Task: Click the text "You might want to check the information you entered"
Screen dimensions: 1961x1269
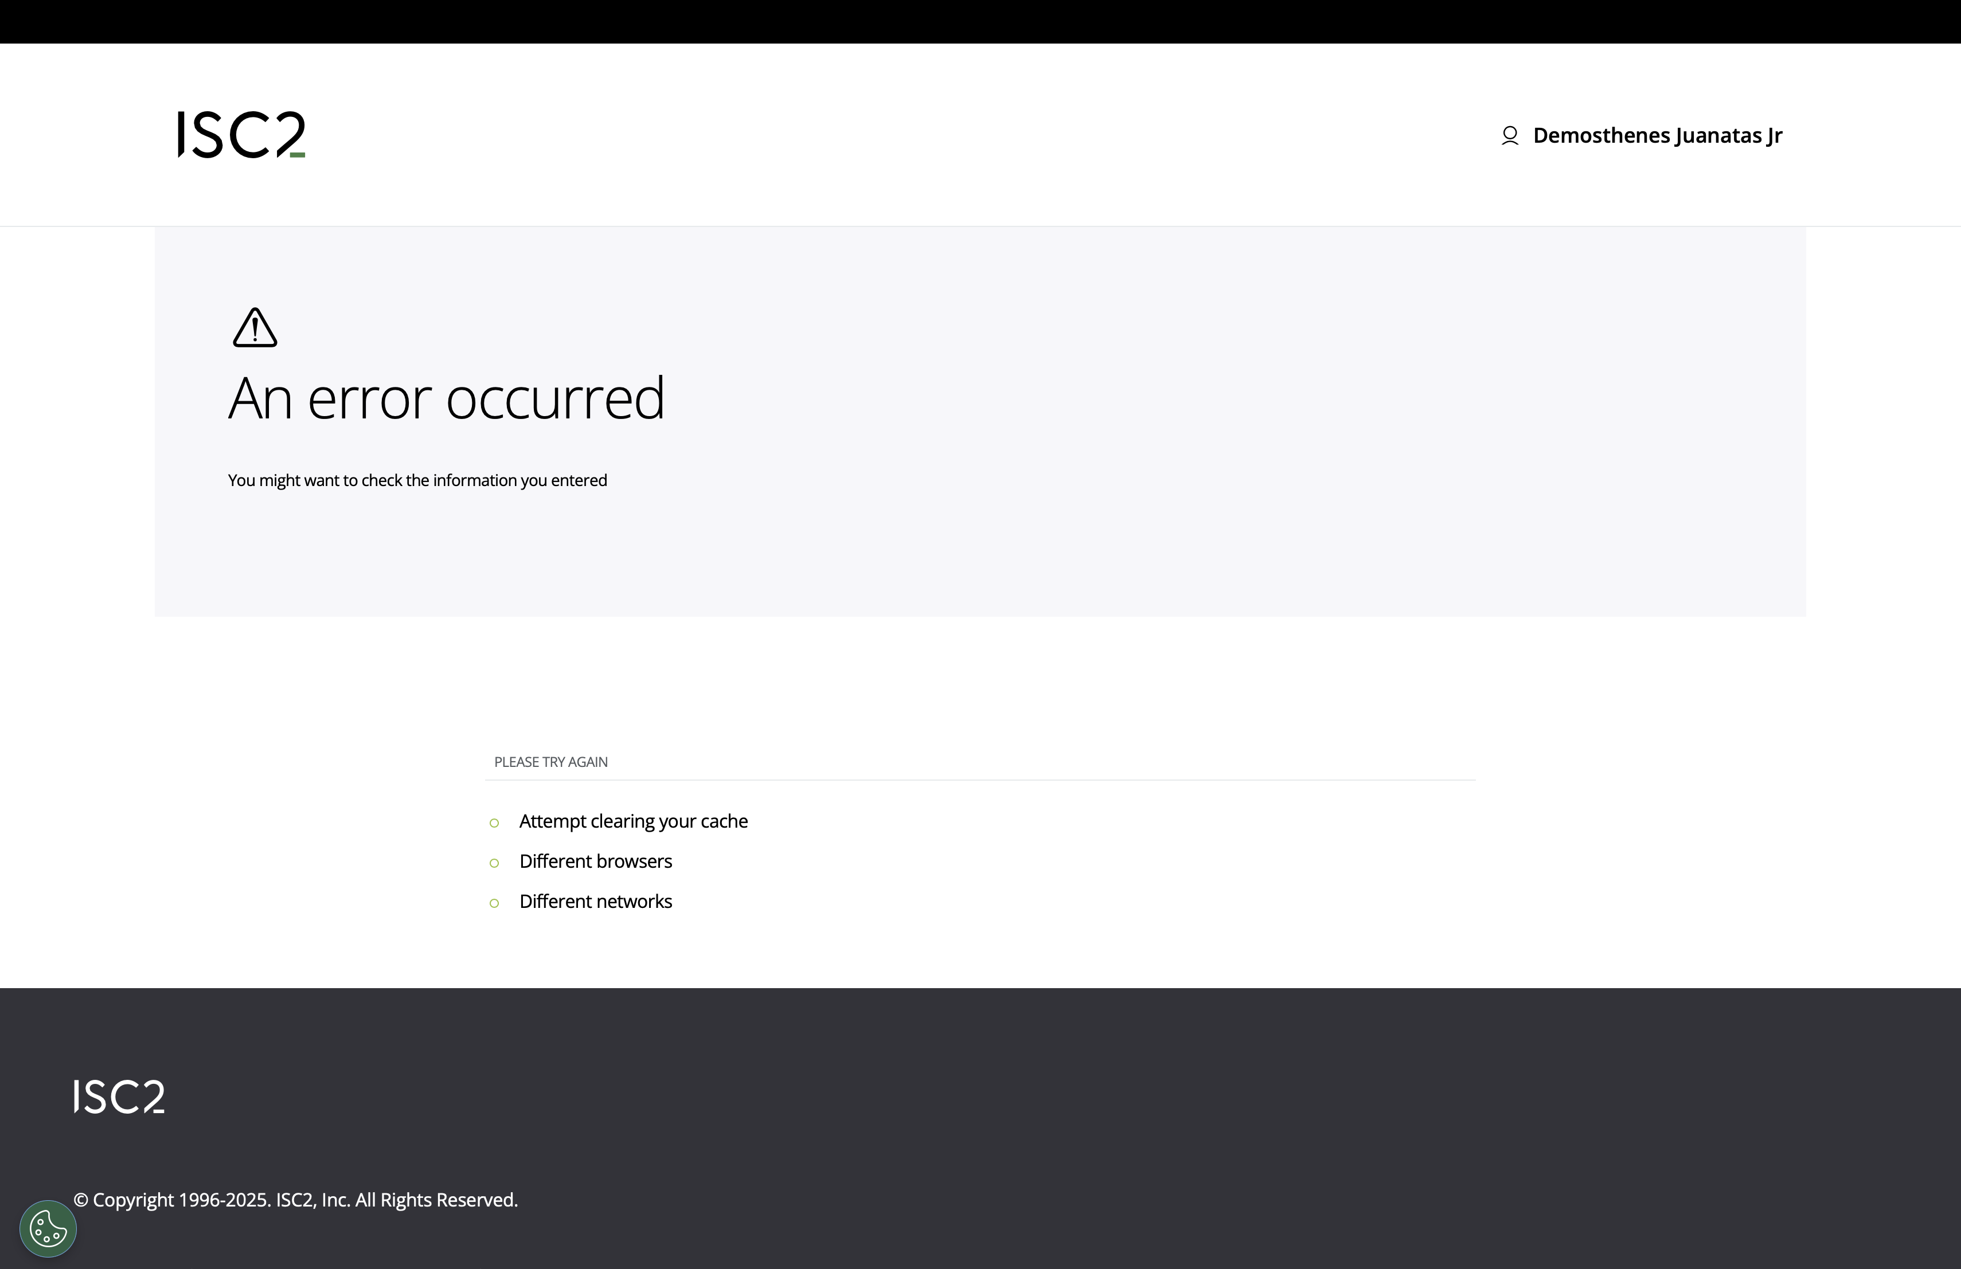Action: (417, 479)
